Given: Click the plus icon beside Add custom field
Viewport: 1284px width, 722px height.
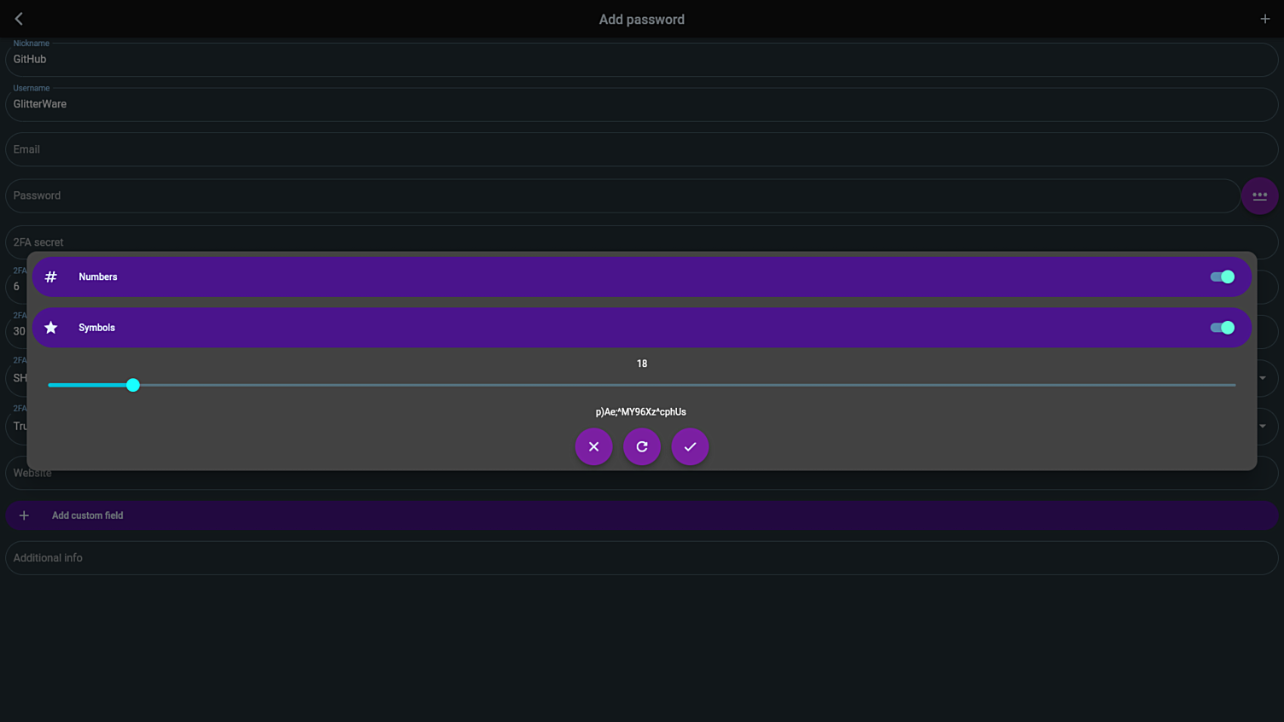Looking at the screenshot, I should pyautogui.click(x=23, y=515).
